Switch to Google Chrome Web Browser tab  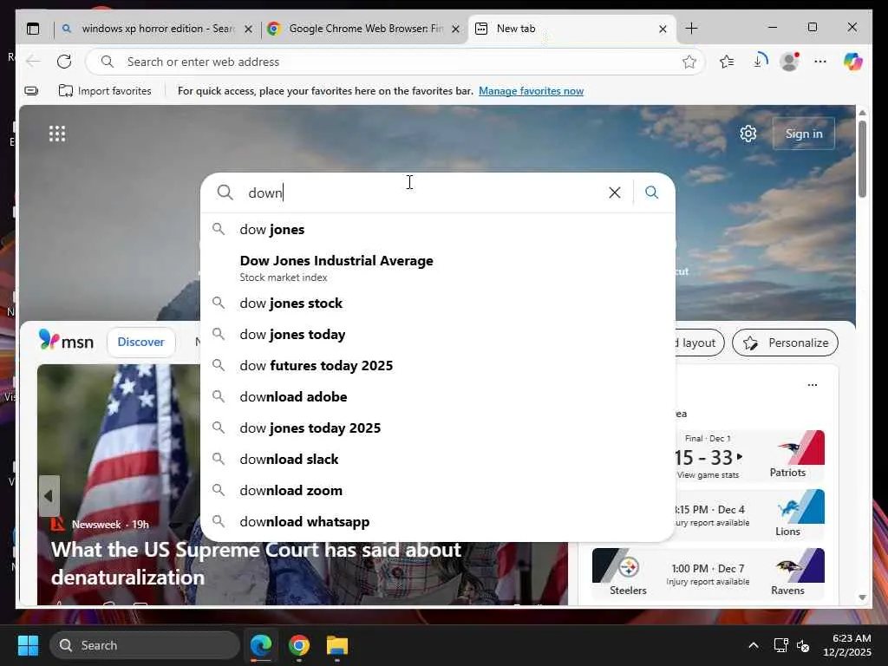tap(364, 29)
